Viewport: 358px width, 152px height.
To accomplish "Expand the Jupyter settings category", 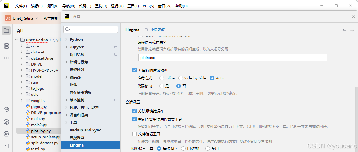I will pyautogui.click(x=66, y=47).
